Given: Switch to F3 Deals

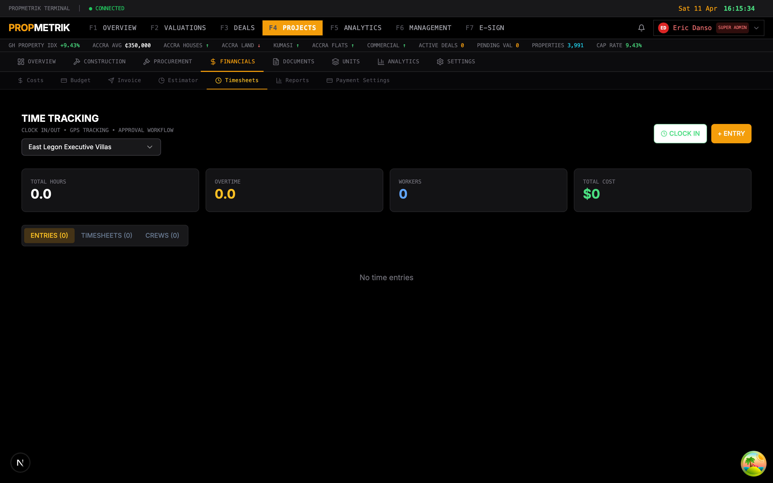Looking at the screenshot, I should point(237,28).
